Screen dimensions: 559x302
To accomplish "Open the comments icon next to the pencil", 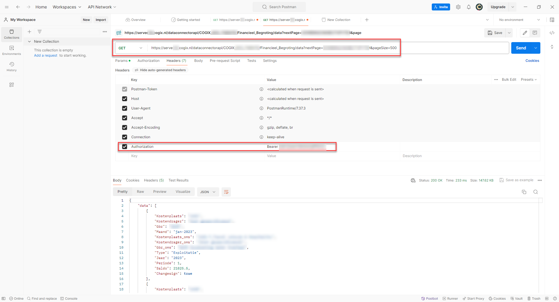I will (x=535, y=33).
